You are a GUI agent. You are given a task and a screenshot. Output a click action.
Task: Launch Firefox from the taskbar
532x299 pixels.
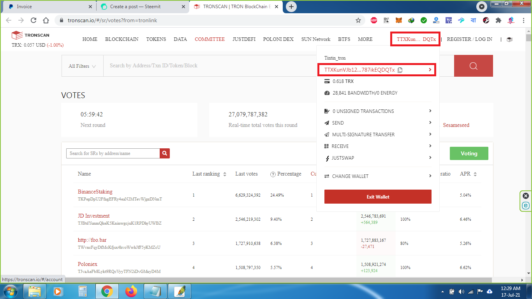(x=131, y=291)
